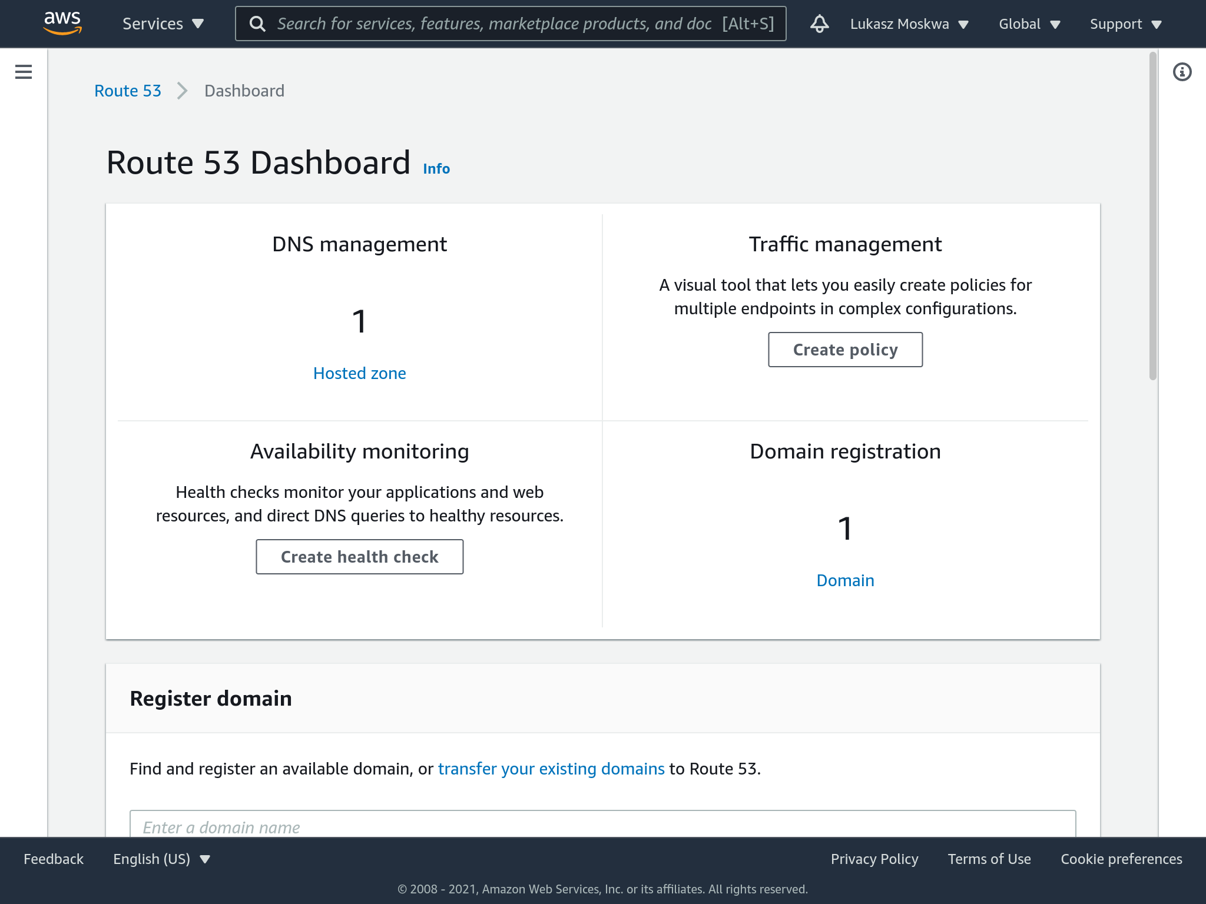Click the vertical page scrollbar

pyautogui.click(x=1152, y=217)
